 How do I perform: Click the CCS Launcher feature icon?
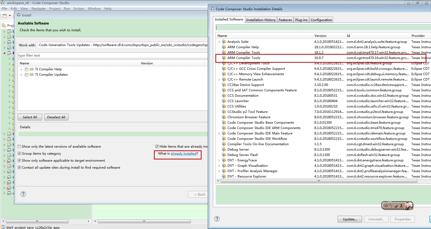pos(224,101)
